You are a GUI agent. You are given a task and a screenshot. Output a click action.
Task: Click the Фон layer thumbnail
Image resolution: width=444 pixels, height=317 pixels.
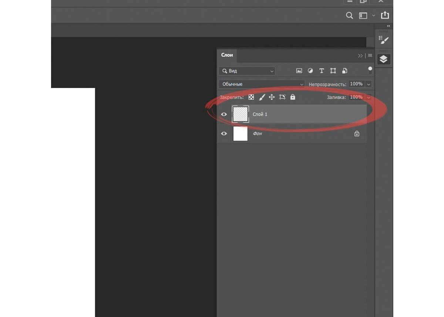click(240, 134)
